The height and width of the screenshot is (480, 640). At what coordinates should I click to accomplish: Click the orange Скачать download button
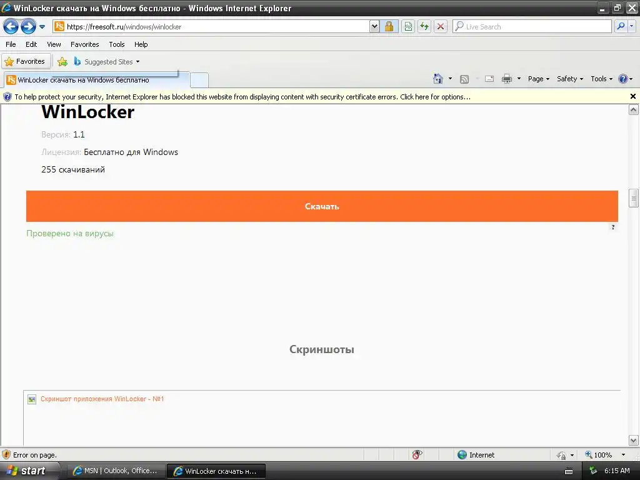(x=322, y=206)
